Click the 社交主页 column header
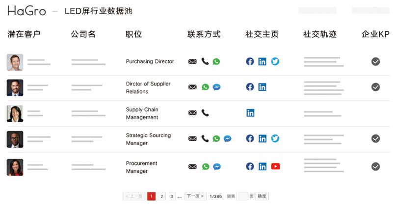Screen dimensions: 396x210 [262, 34]
